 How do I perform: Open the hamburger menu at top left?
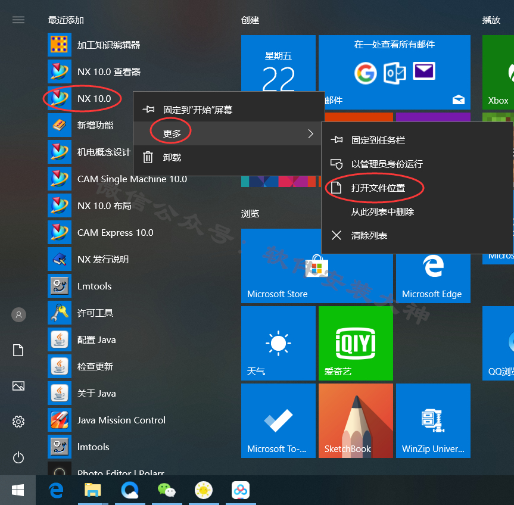(18, 20)
